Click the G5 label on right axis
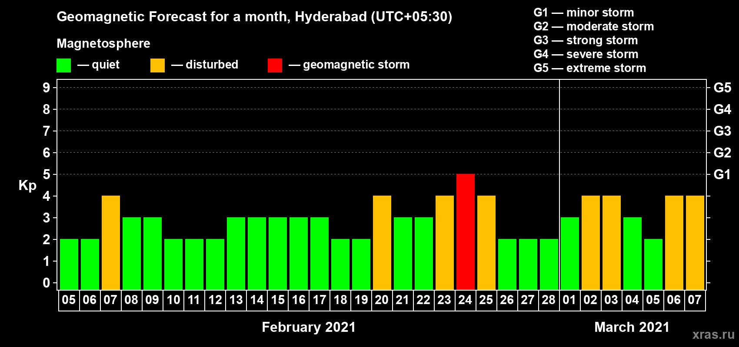This screenshot has width=739, height=347. pos(722,88)
